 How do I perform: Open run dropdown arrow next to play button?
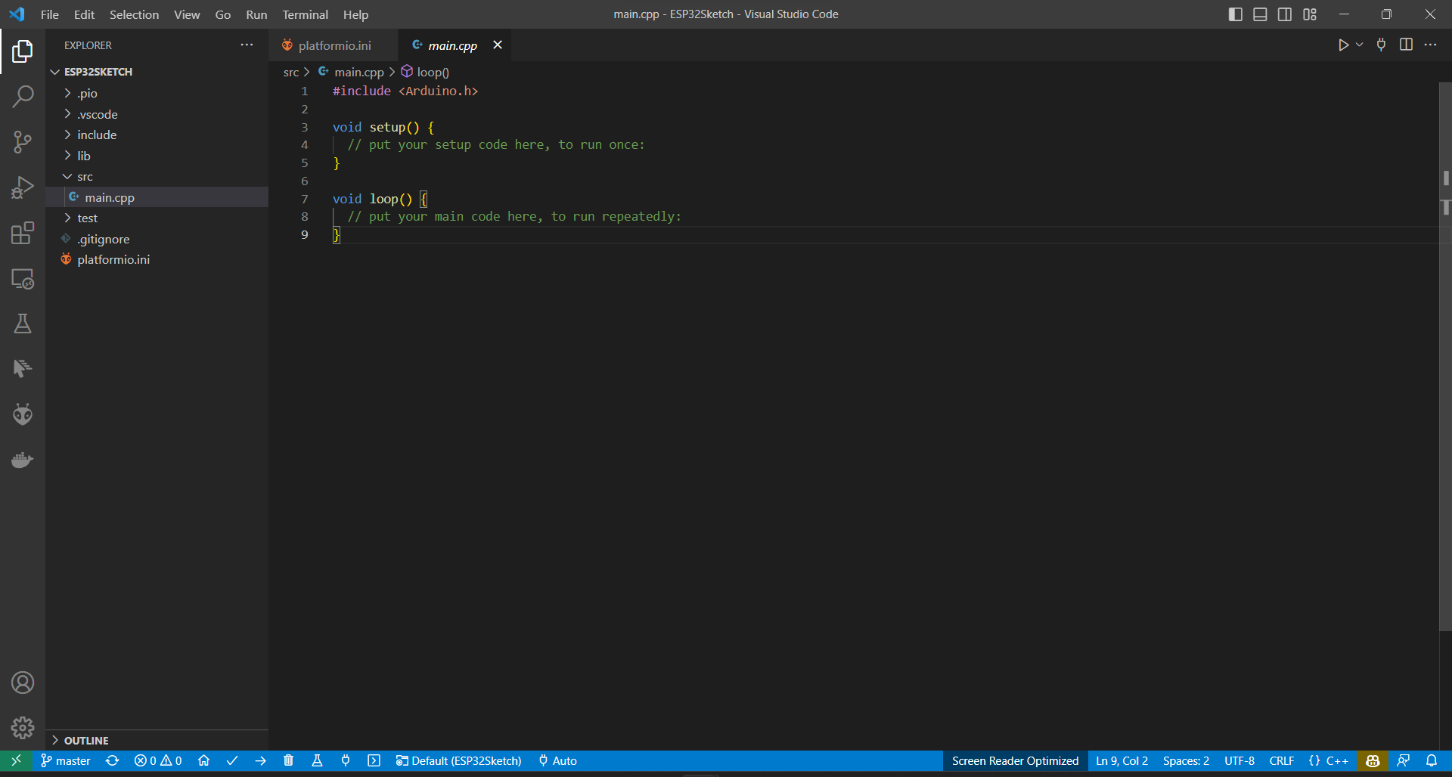pos(1359,45)
